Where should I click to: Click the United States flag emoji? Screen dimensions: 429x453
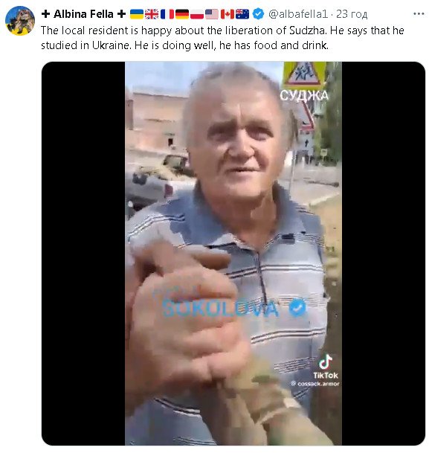tap(212, 14)
